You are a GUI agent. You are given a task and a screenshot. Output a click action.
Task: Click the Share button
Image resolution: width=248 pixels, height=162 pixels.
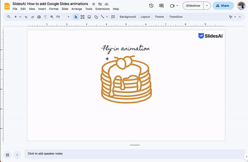click(223, 6)
